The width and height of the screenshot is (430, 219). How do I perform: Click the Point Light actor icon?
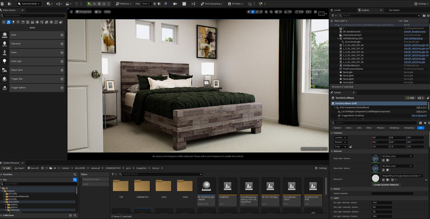coord(5,61)
